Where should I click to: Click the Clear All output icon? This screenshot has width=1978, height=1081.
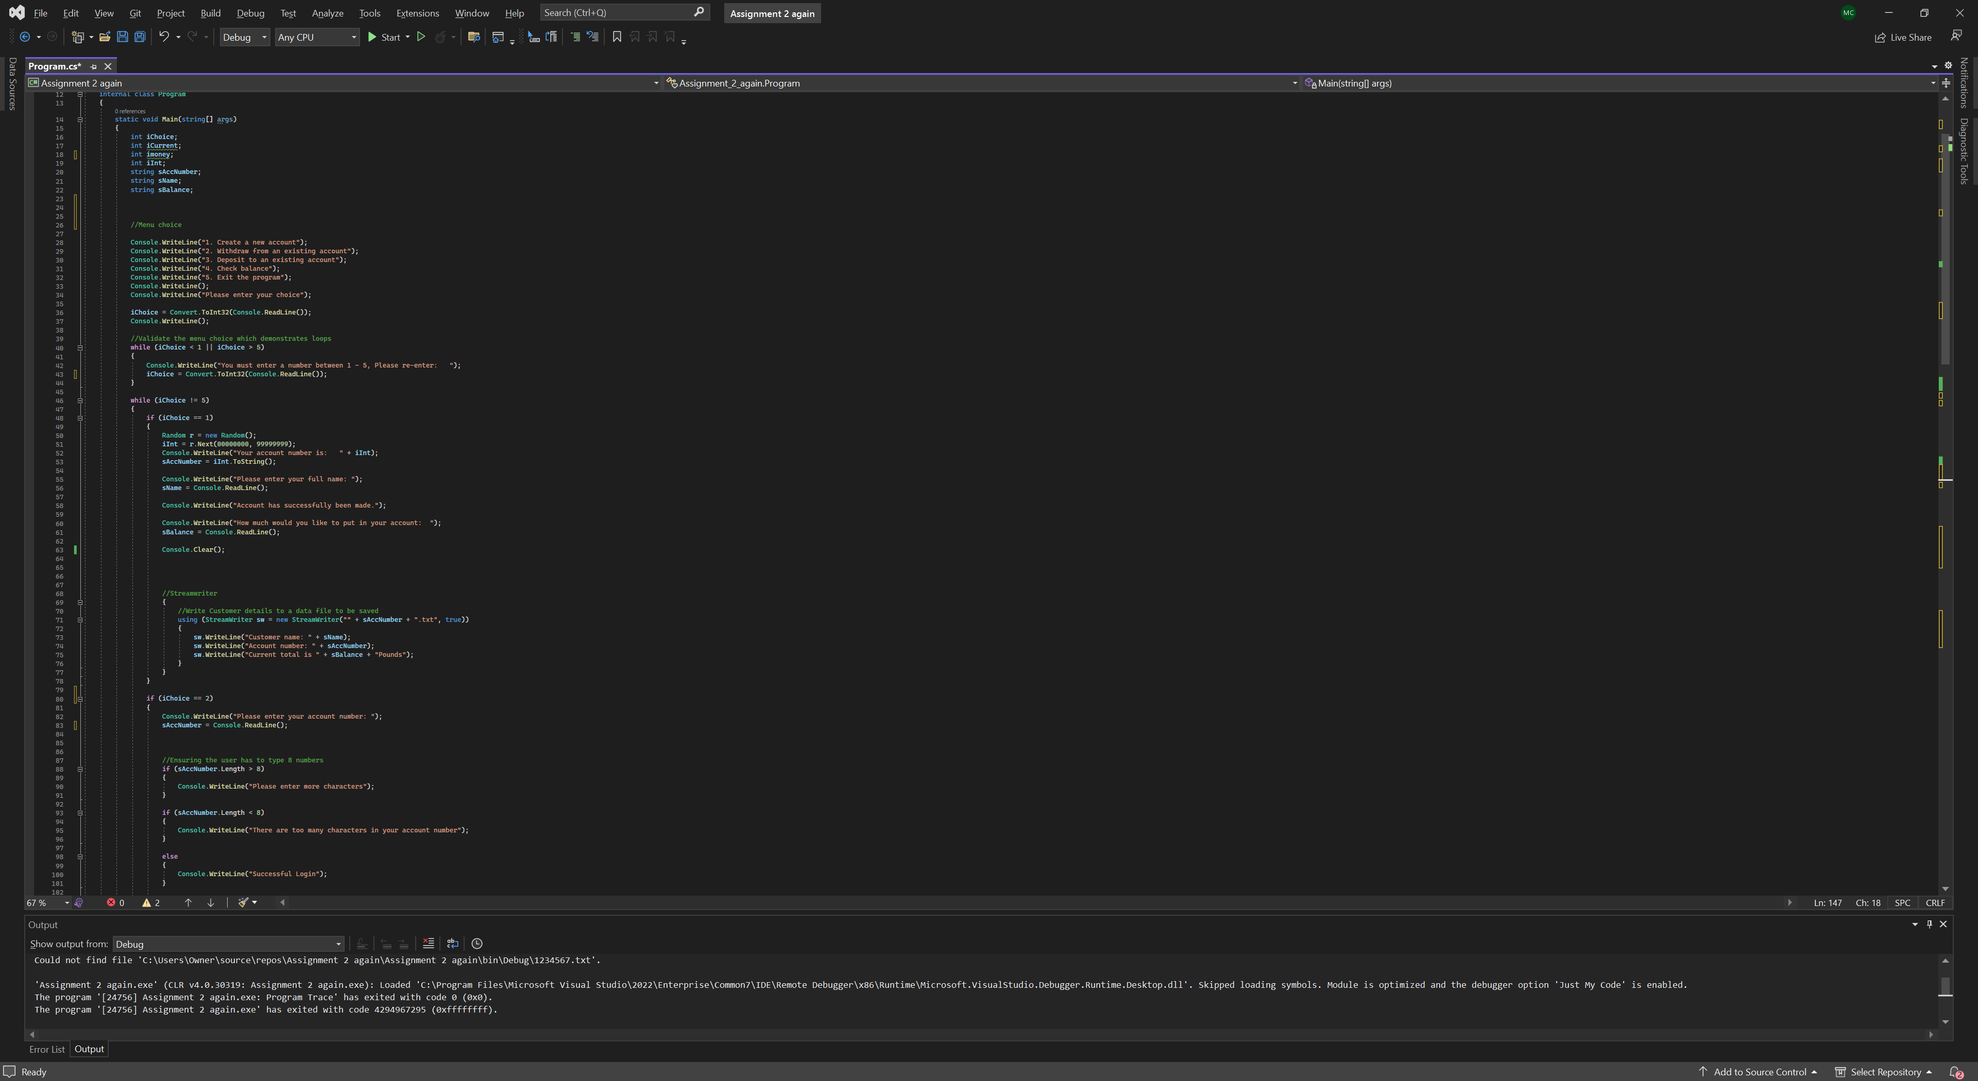[x=429, y=944]
